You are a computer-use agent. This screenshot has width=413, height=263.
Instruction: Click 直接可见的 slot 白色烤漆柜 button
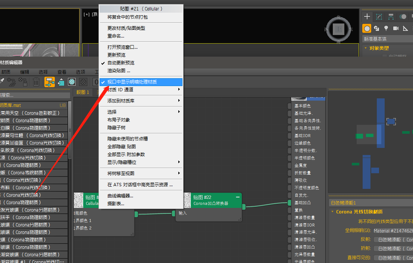point(393,258)
